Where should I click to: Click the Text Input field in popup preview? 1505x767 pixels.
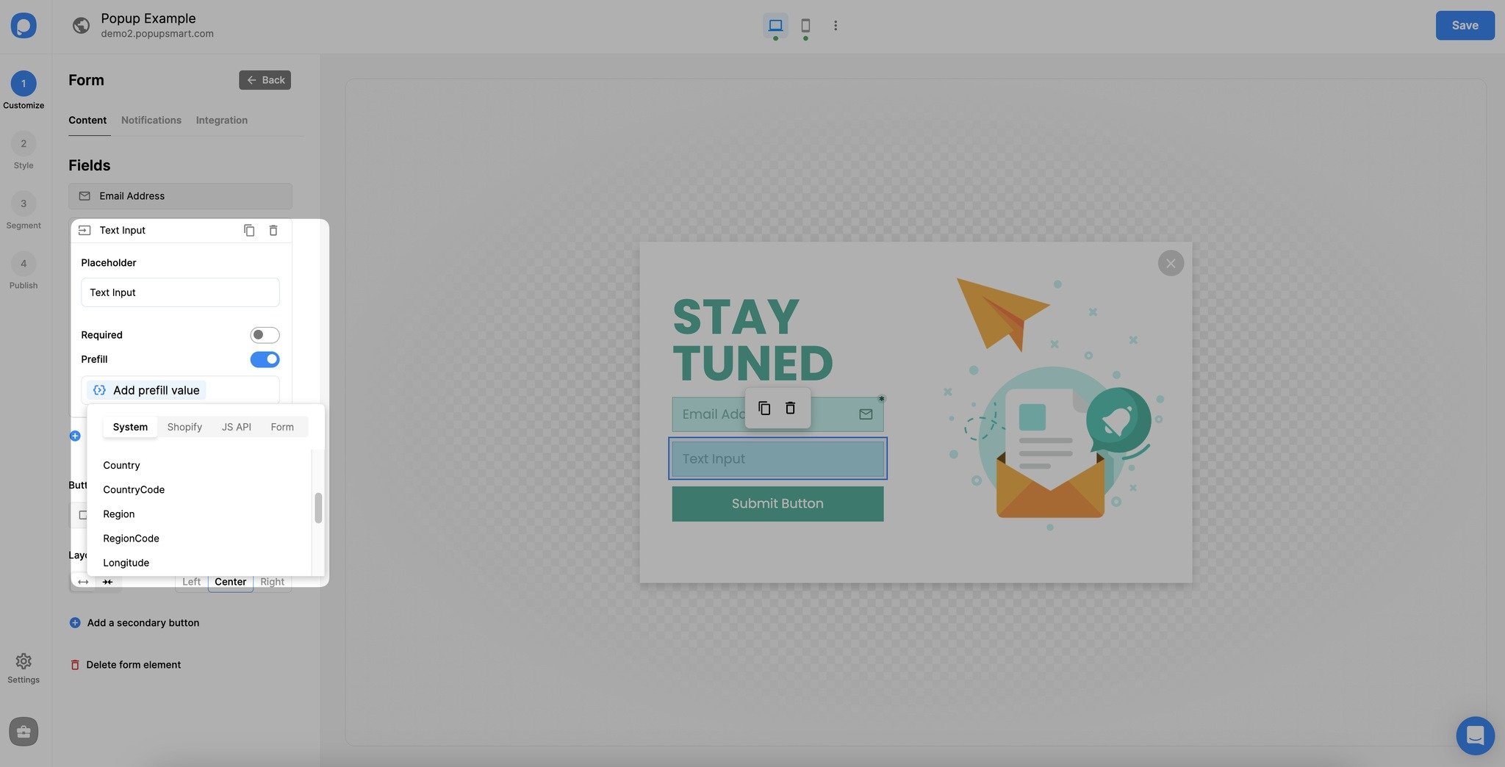pyautogui.click(x=777, y=458)
